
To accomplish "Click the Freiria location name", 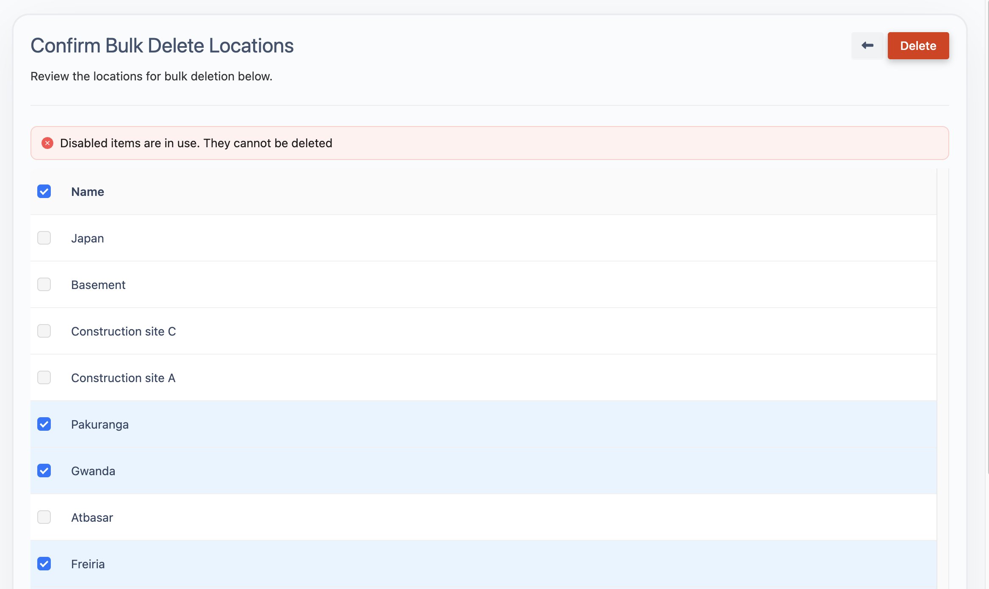I will [x=88, y=564].
